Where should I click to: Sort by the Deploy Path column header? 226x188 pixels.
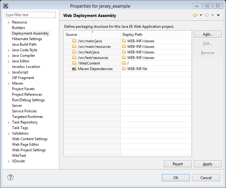click(156, 35)
